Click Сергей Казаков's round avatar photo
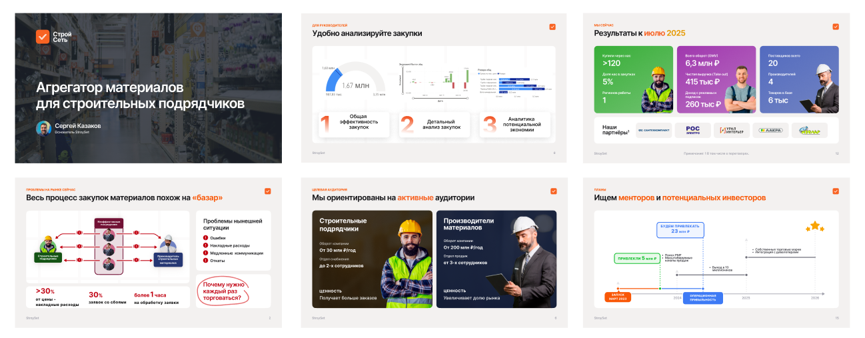The height and width of the screenshot is (338, 865). [43, 128]
